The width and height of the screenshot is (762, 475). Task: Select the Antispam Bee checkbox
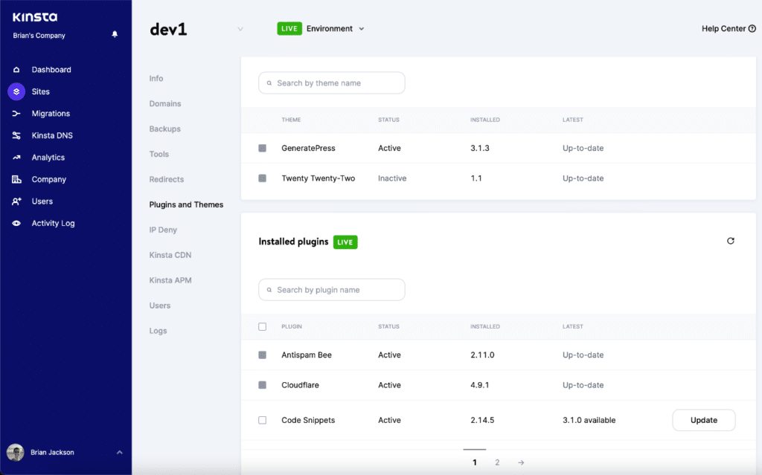263,355
